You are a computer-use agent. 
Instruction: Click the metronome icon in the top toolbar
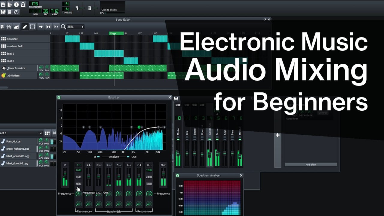pyautogui.click(x=23, y=5)
